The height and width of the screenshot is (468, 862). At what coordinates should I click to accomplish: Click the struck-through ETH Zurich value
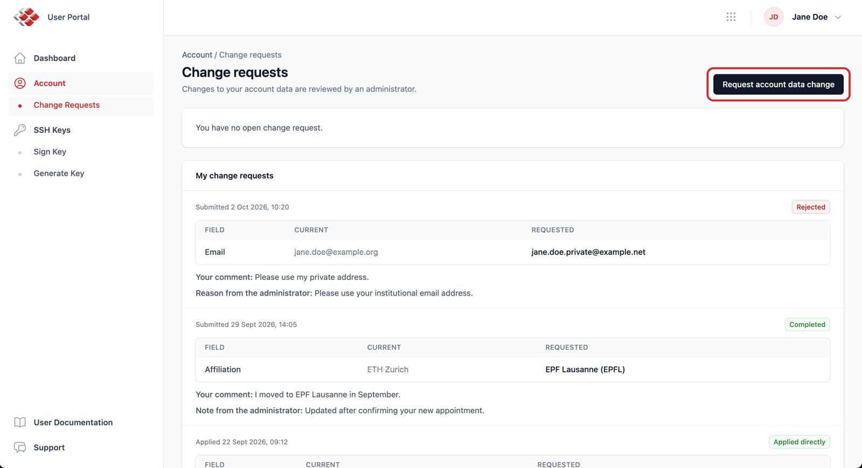[x=388, y=369]
